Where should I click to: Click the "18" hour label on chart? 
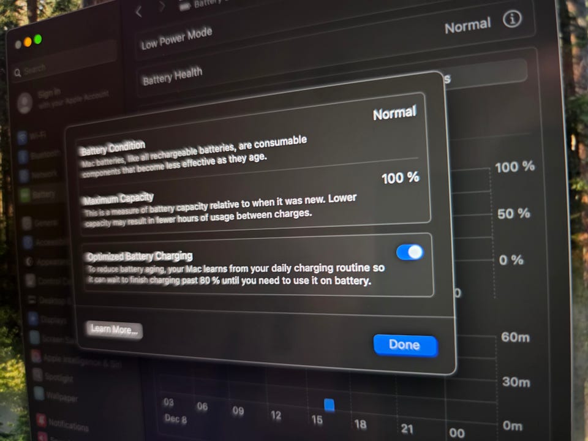pyautogui.click(x=360, y=424)
